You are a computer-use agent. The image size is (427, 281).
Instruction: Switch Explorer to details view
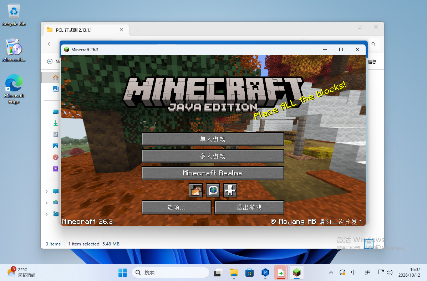coord(369,244)
